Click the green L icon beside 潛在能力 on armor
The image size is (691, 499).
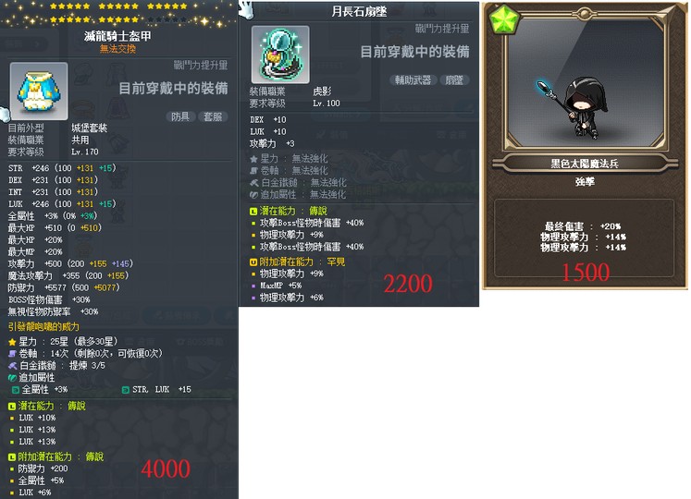(x=12, y=406)
